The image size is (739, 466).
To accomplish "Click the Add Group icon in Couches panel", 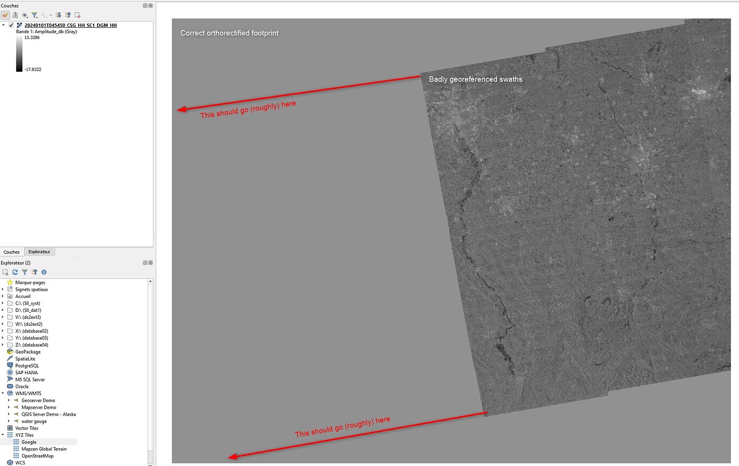I will (14, 15).
